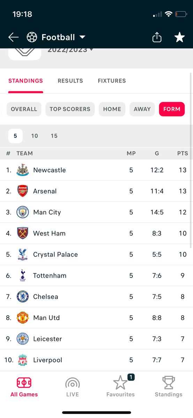Open Newcastle team crest
This screenshot has width=193, height=418.
pyautogui.click(x=23, y=170)
